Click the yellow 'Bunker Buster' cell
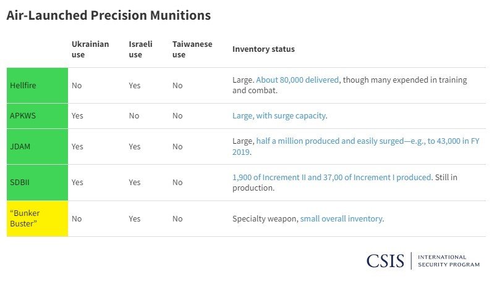Image resolution: width=492 pixels, height=285 pixels. click(x=37, y=218)
